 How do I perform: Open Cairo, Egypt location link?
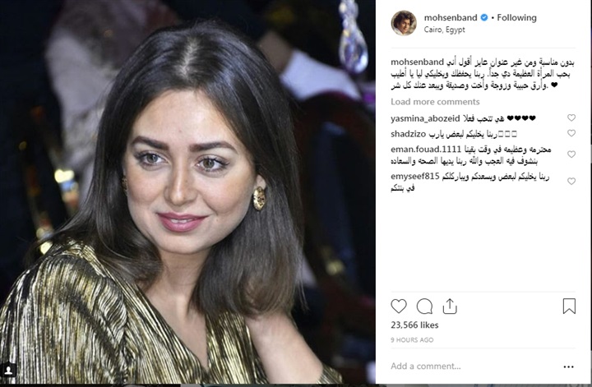point(444,30)
